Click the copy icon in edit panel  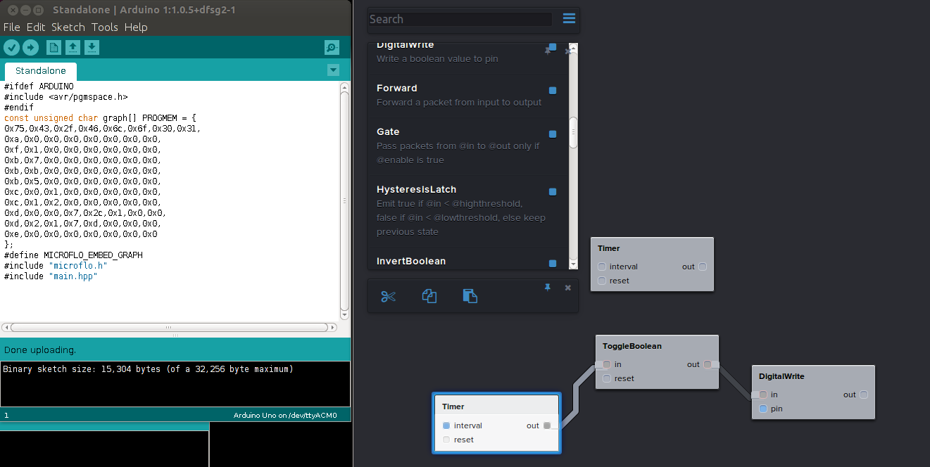pos(429,296)
